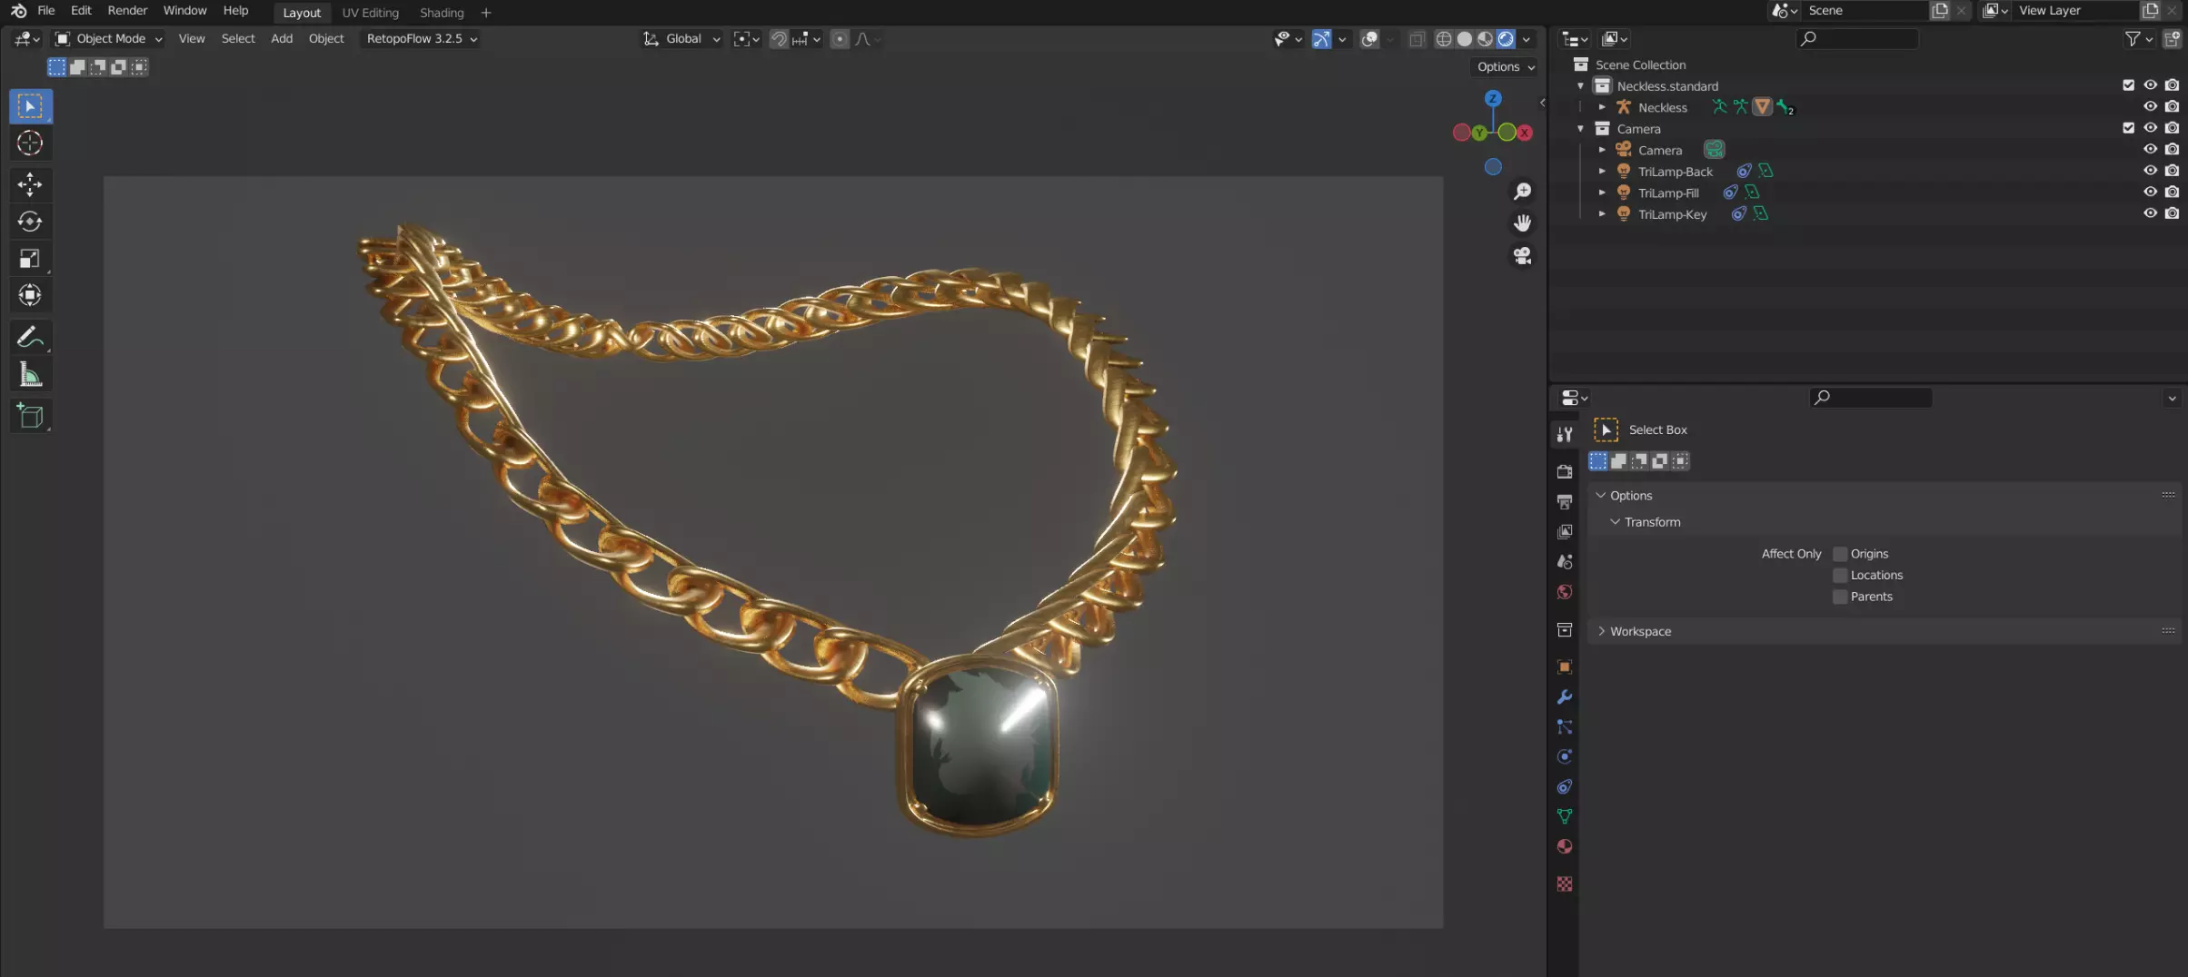This screenshot has width=2188, height=977.
Task: Expand the Neckless object in outliner
Action: pyautogui.click(x=1602, y=107)
